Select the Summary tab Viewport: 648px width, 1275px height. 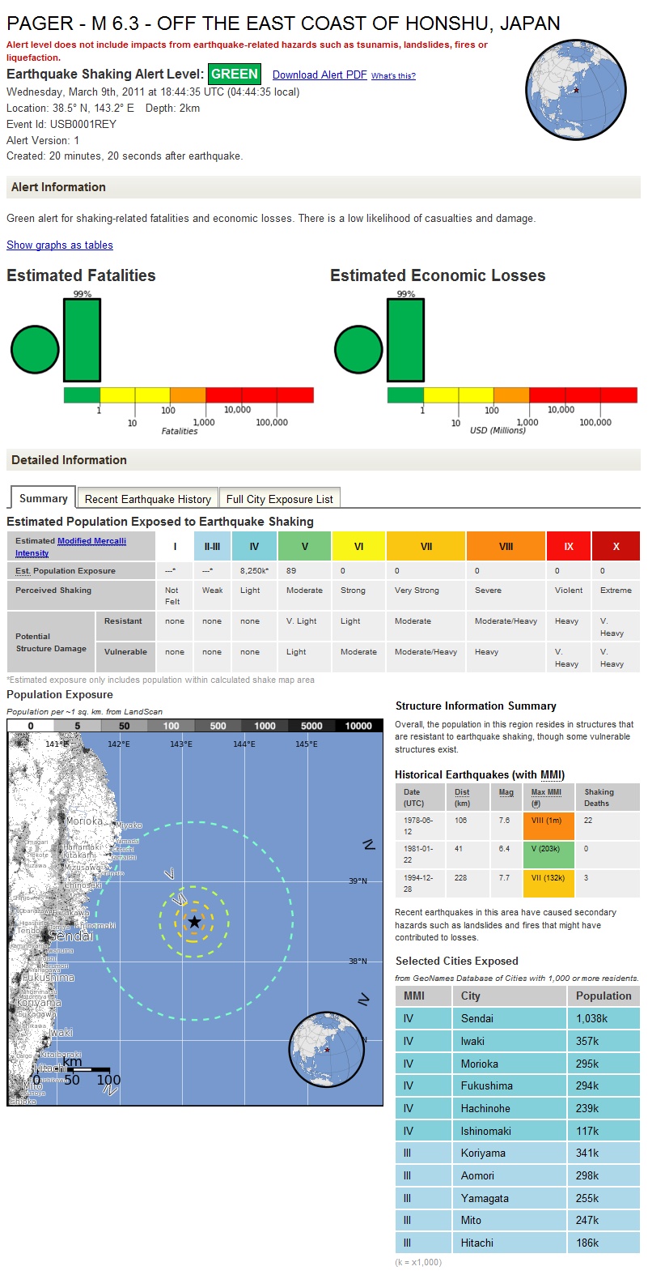pyautogui.click(x=43, y=498)
